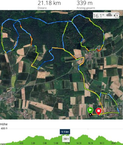Click the 16.00 km mark on elevation chart

90,143
